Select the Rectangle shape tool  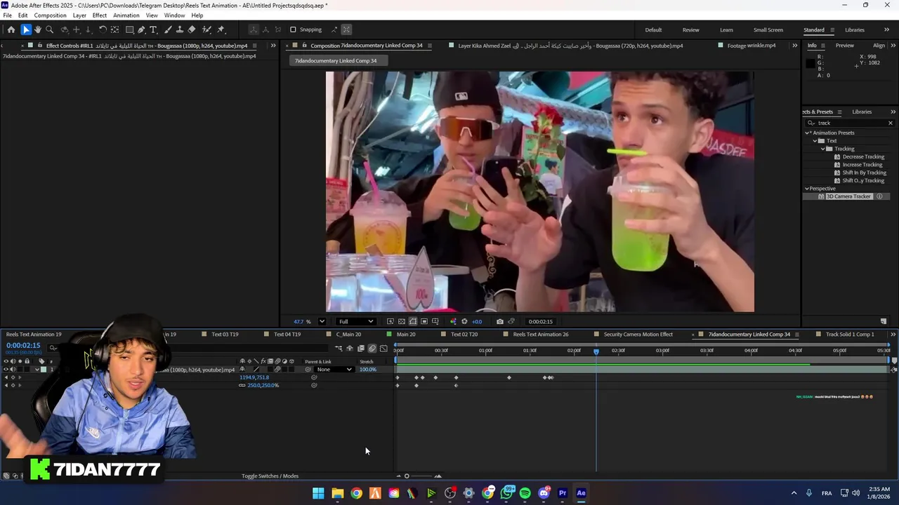click(x=130, y=29)
